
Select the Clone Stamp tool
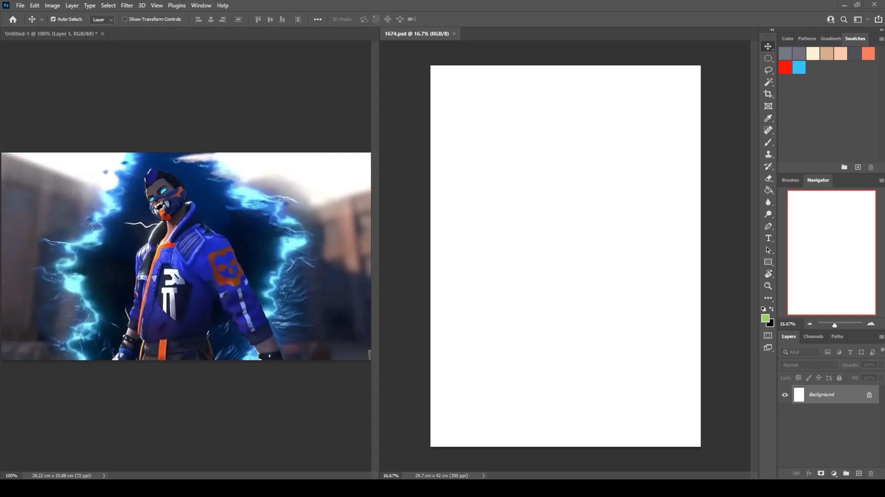(768, 154)
